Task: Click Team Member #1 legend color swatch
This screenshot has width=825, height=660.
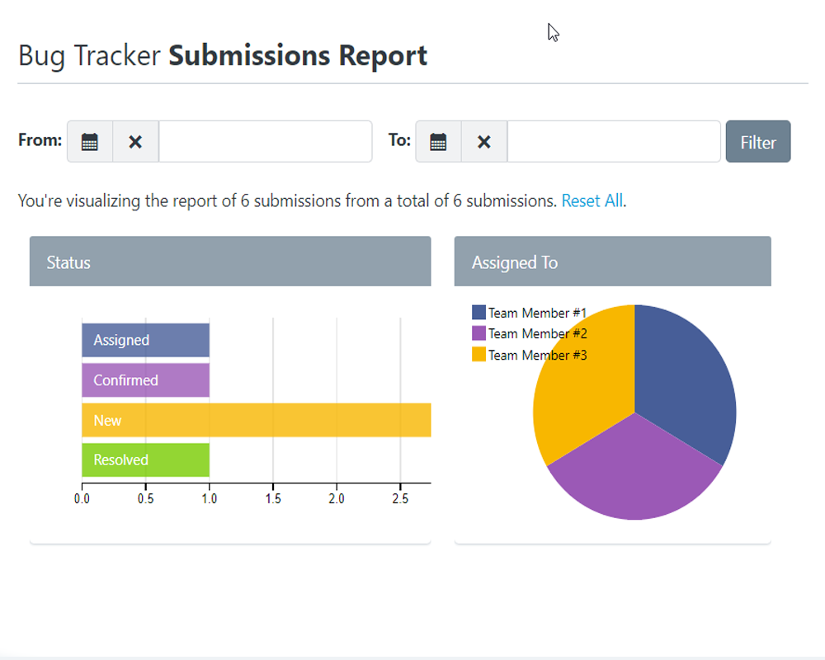Action: pyautogui.click(x=478, y=313)
